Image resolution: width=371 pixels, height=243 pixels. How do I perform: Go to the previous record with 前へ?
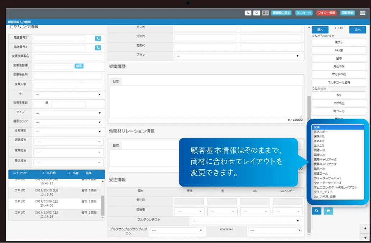[320, 30]
